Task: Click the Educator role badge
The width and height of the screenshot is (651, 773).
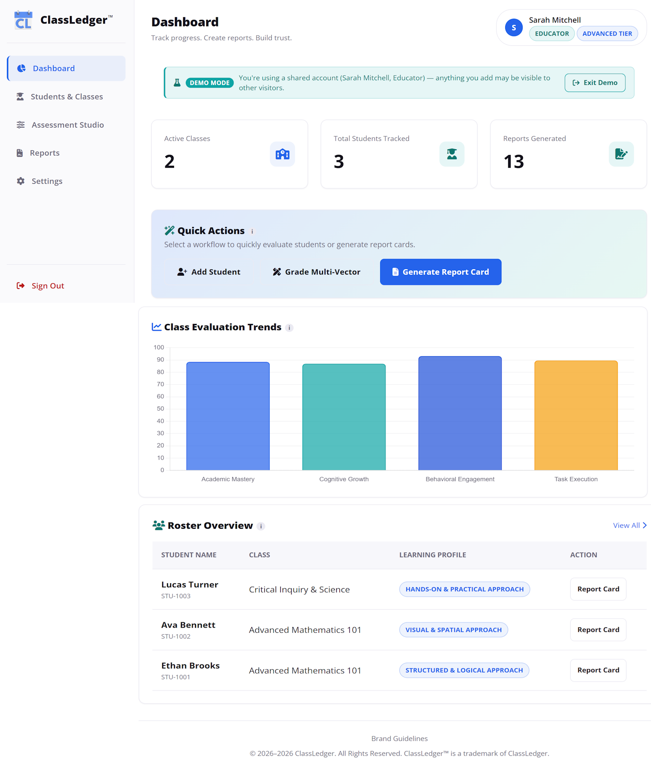Action: tap(552, 33)
